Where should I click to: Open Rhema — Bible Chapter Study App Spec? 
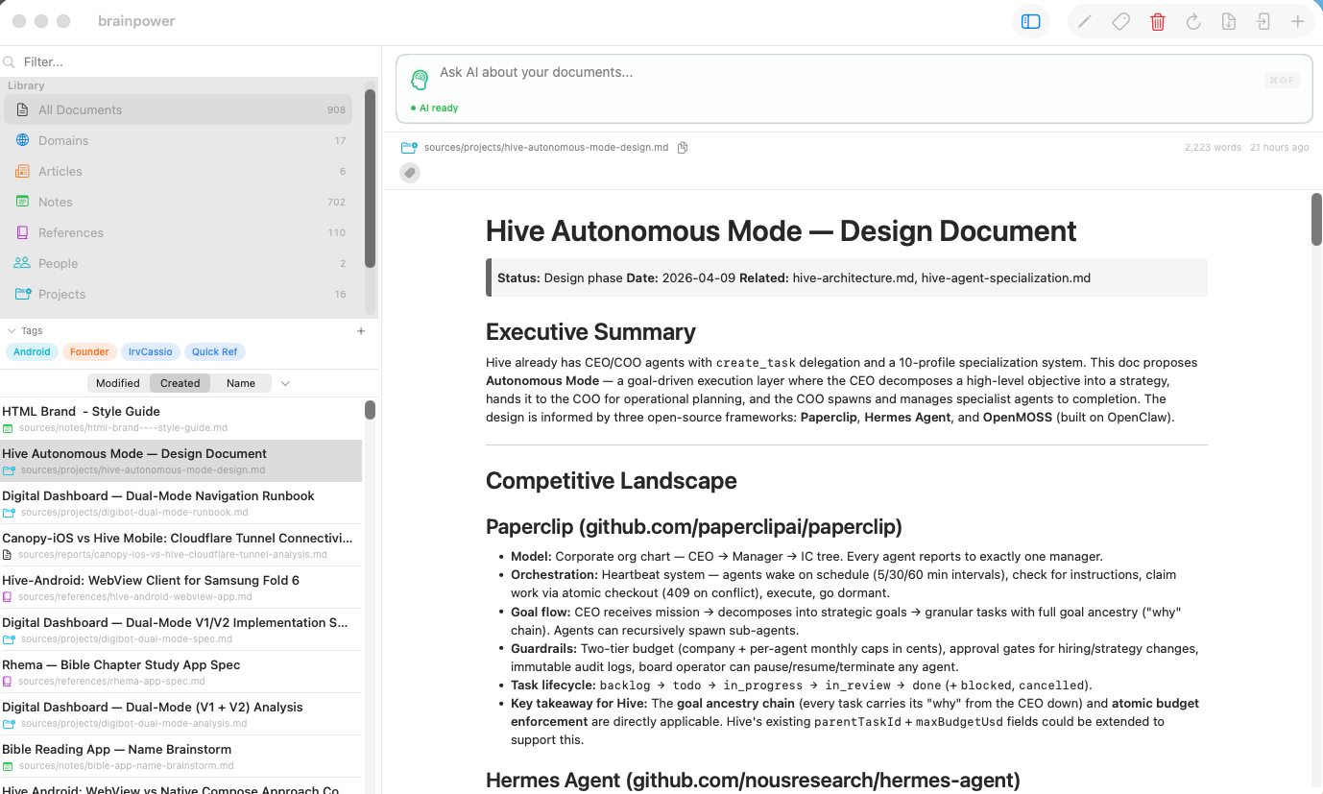(x=181, y=672)
